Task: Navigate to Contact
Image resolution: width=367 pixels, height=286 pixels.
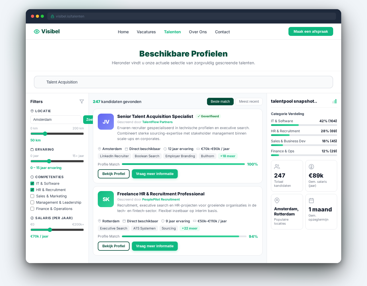Action: [222, 32]
